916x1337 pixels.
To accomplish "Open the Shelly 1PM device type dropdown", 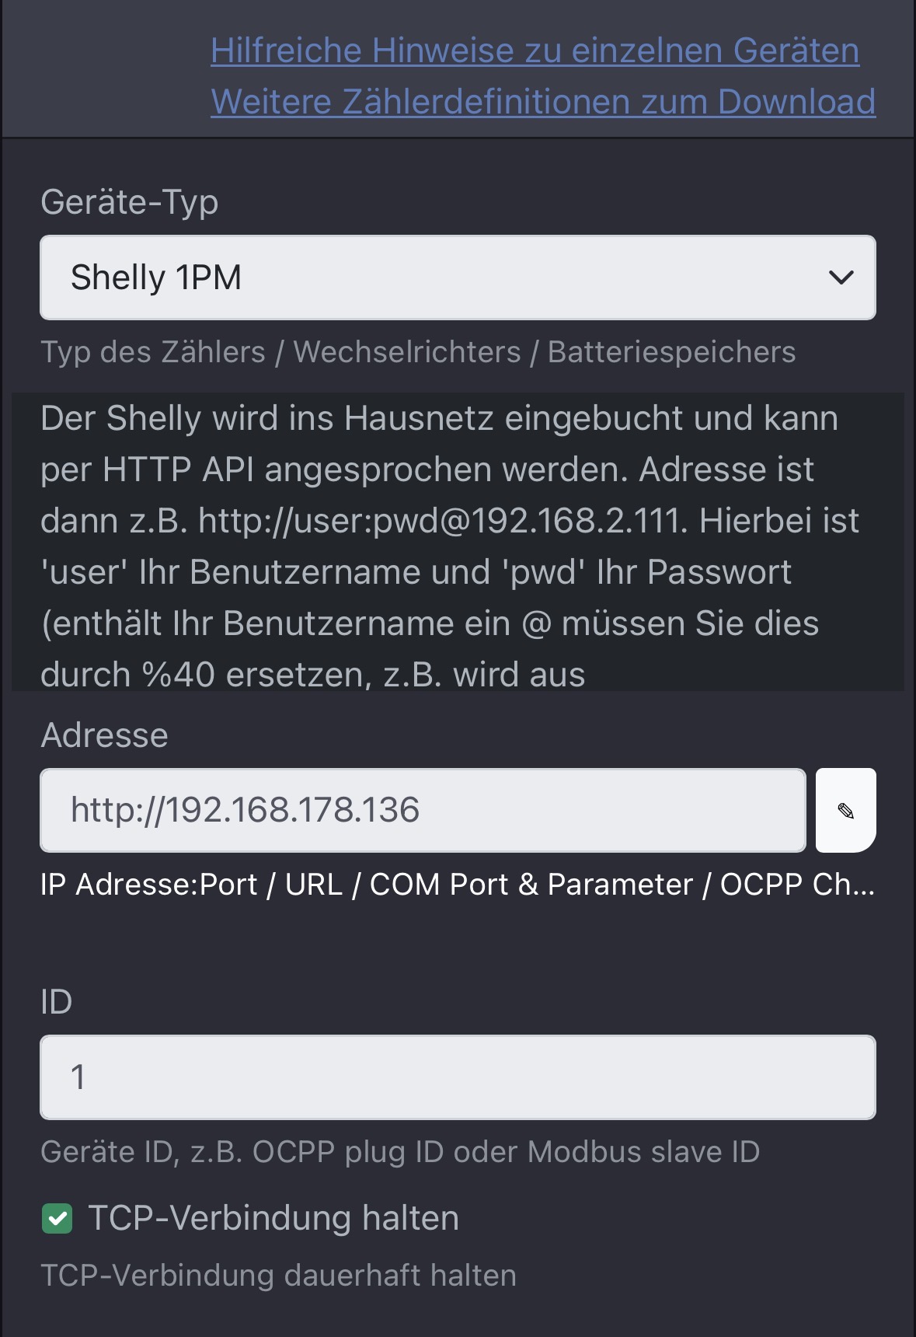I will (457, 278).
